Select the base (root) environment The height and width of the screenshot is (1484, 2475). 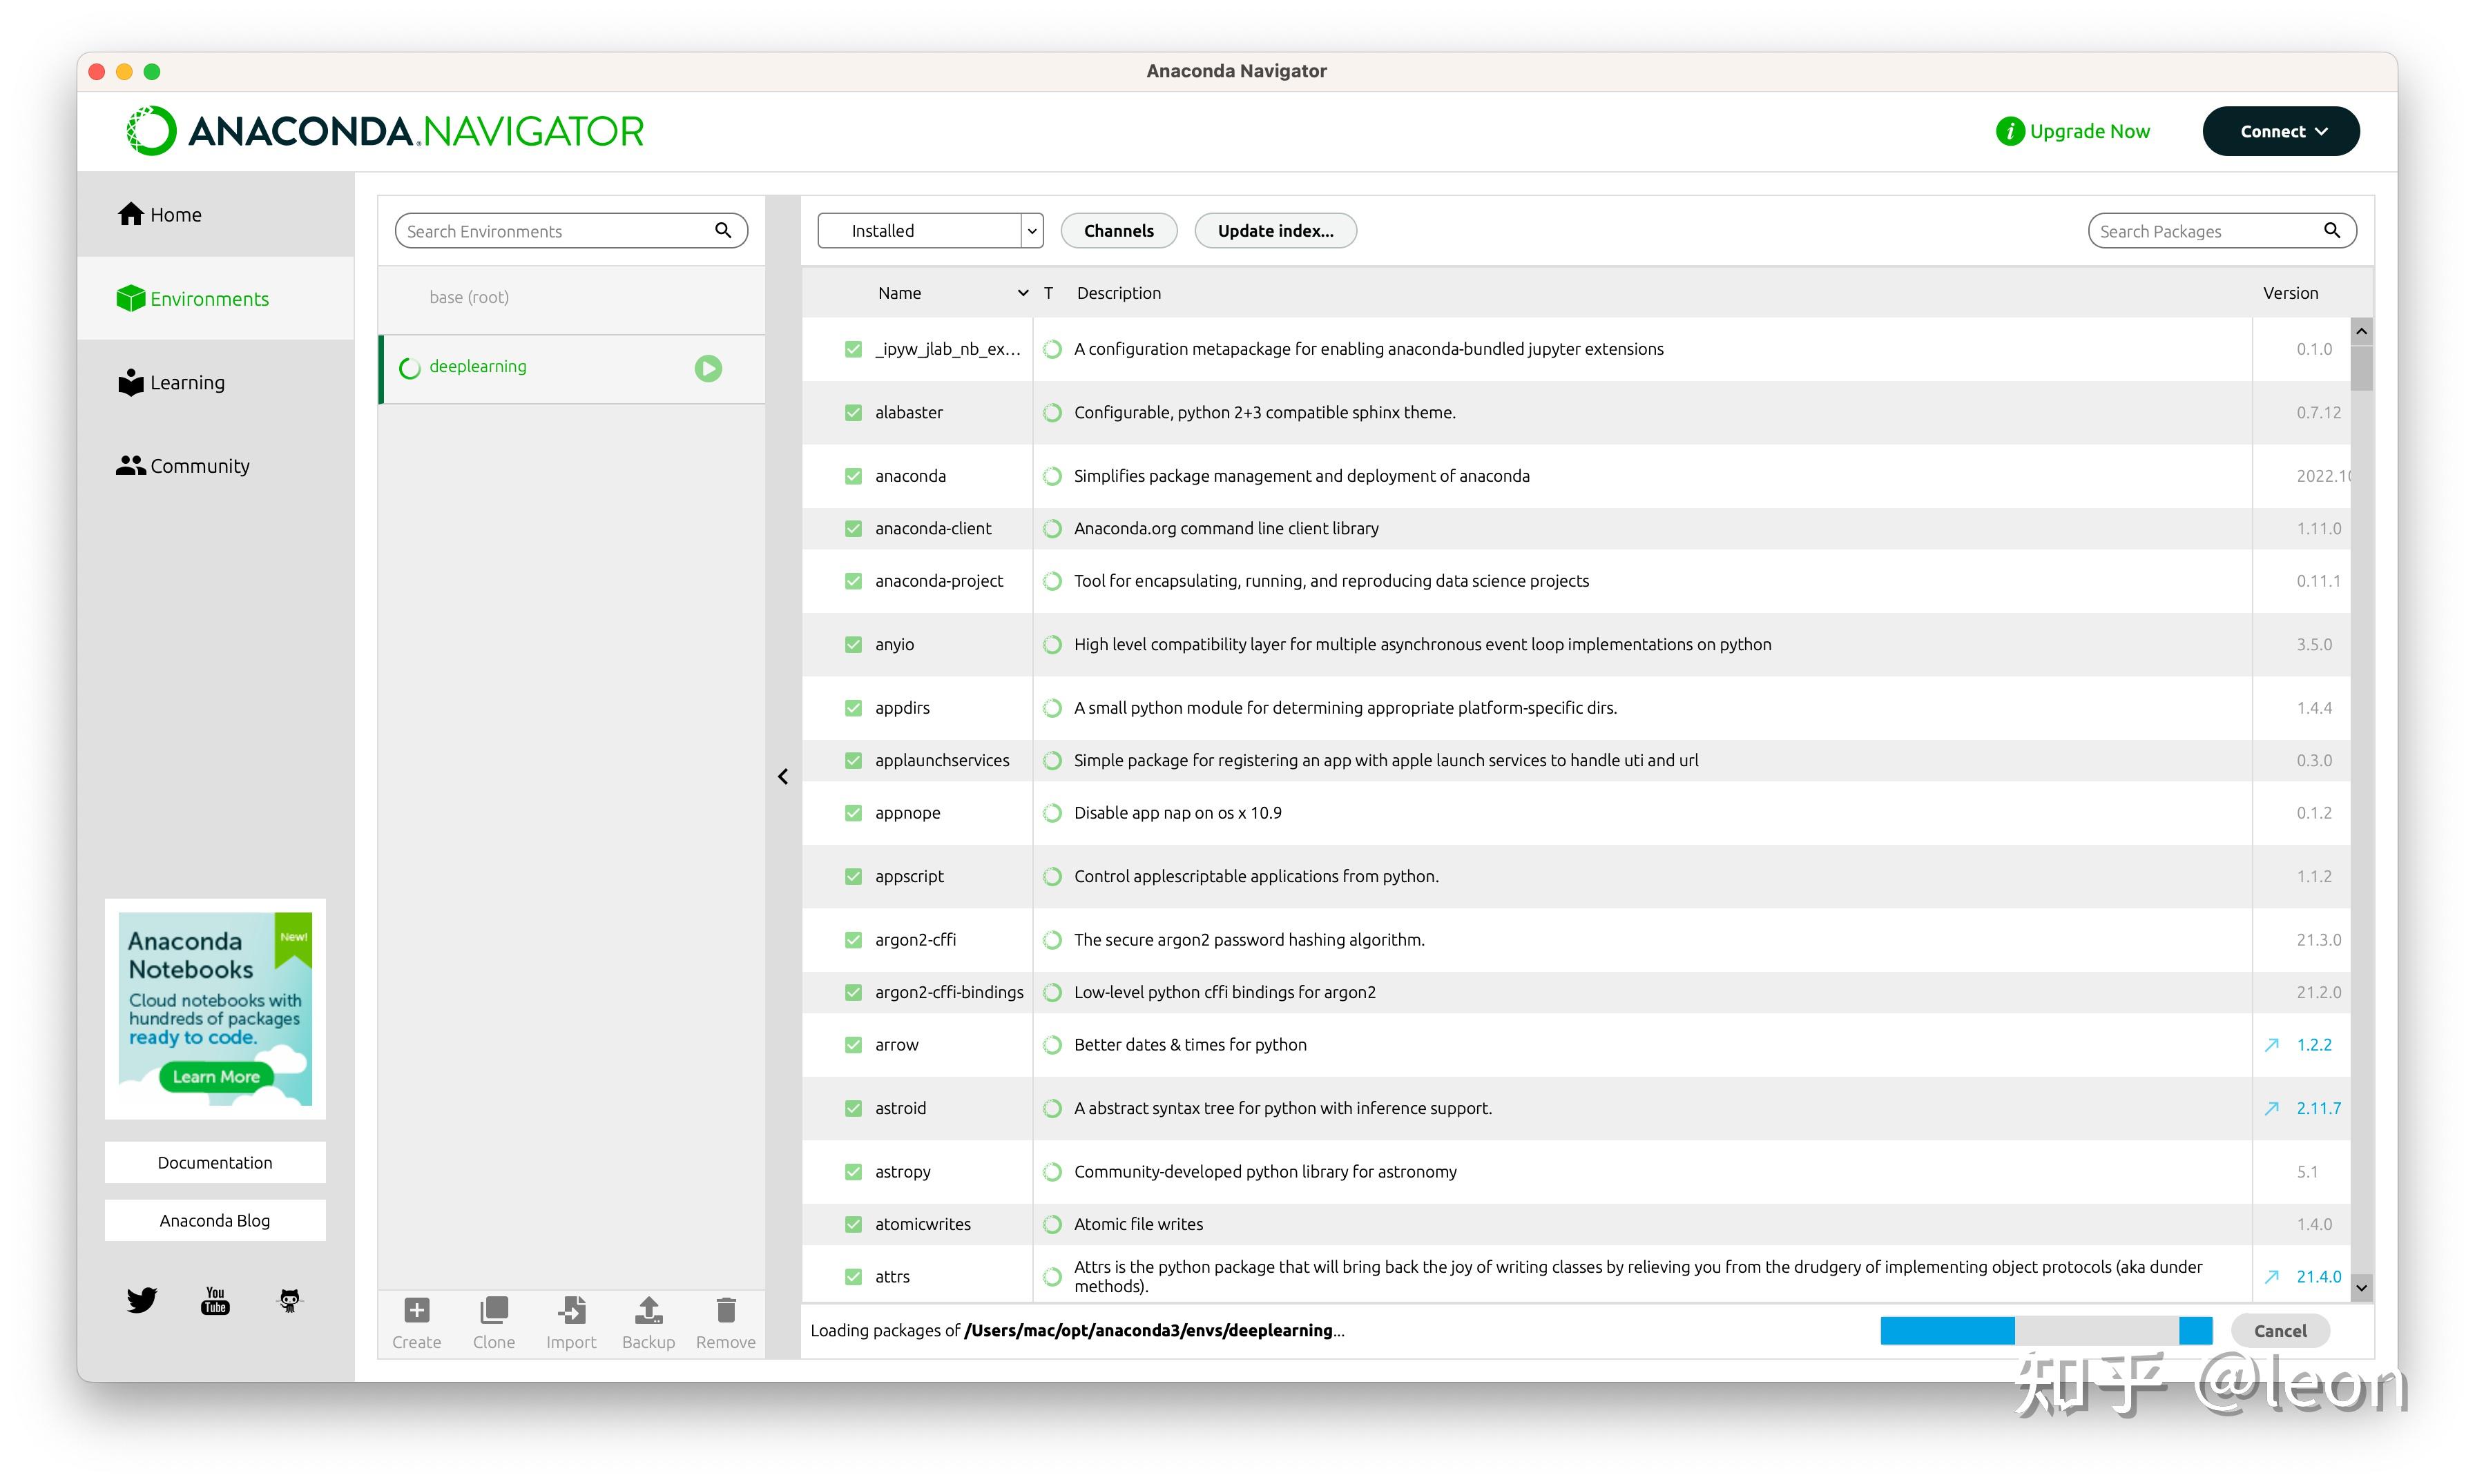click(571, 298)
